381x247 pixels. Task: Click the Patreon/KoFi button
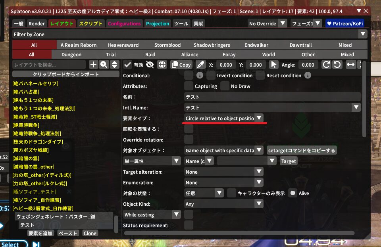344,24
